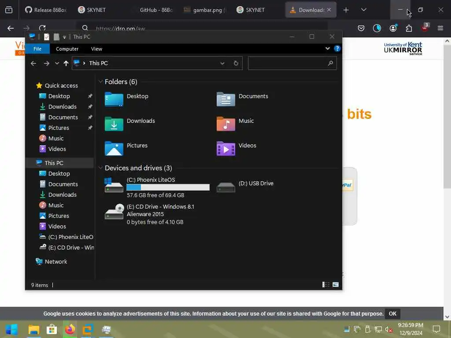Collapse the Folders (6) group
Image resolution: width=451 pixels, height=338 pixels.
click(x=100, y=81)
